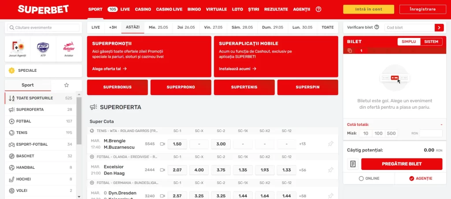
Task: Click the sports list vertical scrollbar thumb
Action: pyautogui.click(x=79, y=121)
